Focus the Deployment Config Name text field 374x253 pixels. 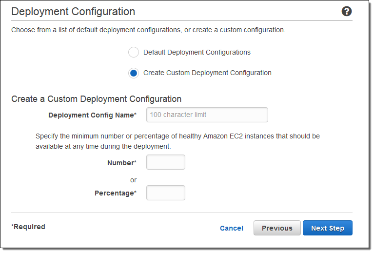(x=207, y=115)
